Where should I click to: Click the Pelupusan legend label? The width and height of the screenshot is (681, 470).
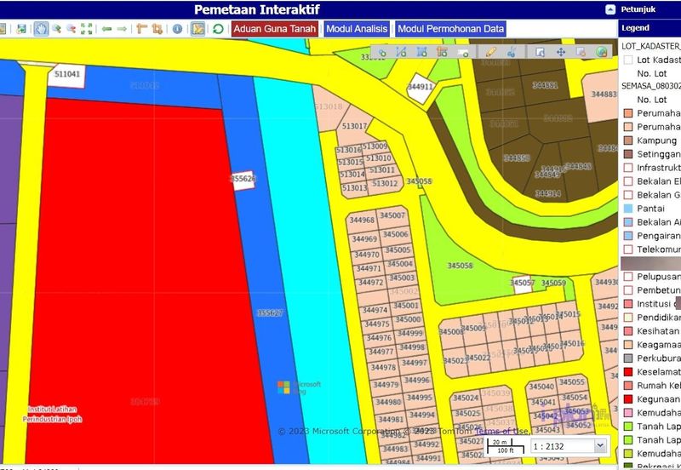659,277
